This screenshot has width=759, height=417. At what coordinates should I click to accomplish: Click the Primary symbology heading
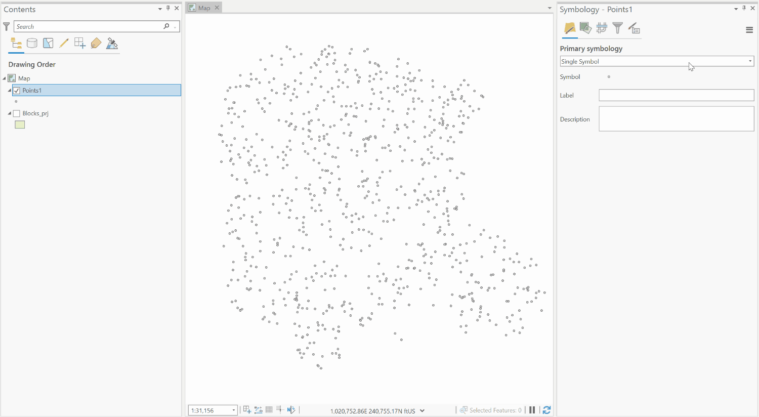[591, 49]
